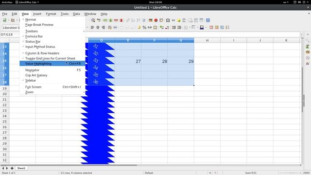Open the Functions fx deck in sidebar
Image resolution: width=311 pixels, height=175 pixels.
(x=308, y=64)
